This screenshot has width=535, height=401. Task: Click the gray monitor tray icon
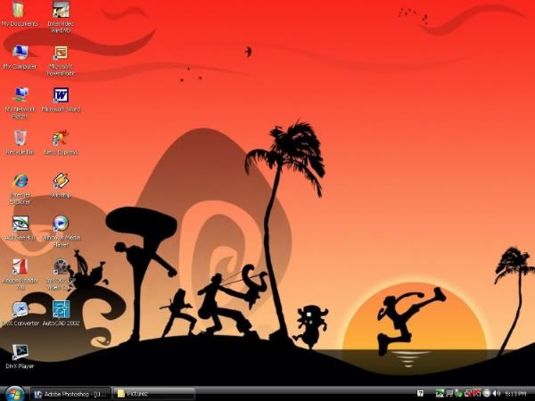(x=449, y=393)
